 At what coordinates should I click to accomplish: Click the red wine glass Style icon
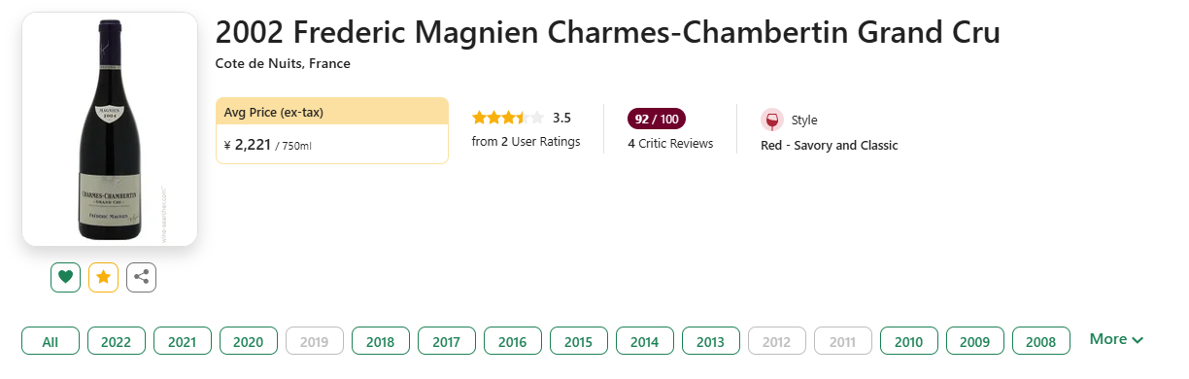click(x=772, y=120)
